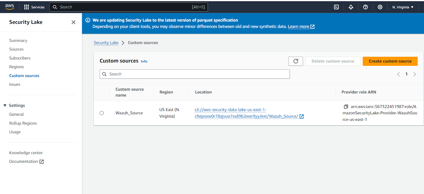Screen dimensions: 424x194
Task: Click the Documentation external link icon
Action: 42,161
